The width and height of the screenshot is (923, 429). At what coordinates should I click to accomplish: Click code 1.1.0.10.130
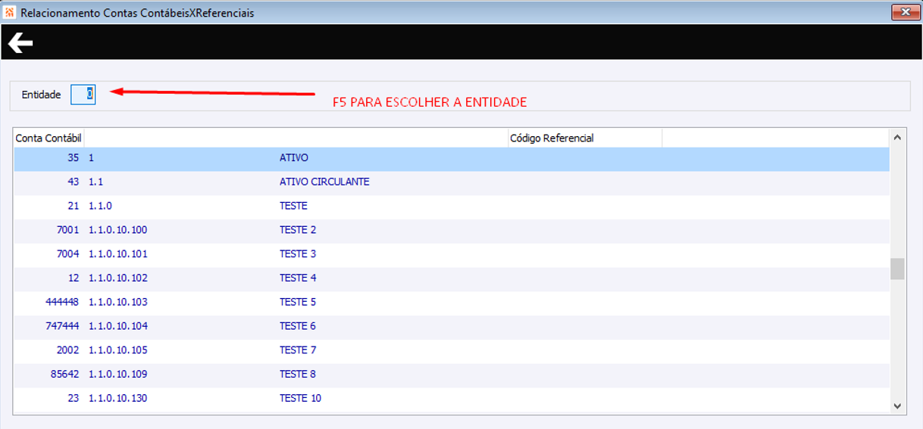click(x=117, y=398)
